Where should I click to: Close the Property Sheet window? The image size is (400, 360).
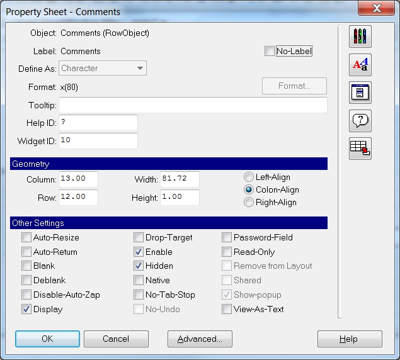tap(377, 8)
